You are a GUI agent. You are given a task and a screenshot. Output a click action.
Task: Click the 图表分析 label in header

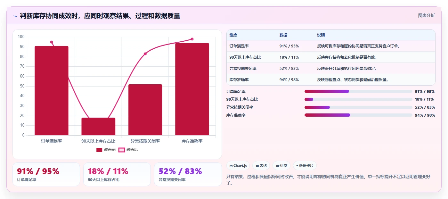click(x=427, y=15)
